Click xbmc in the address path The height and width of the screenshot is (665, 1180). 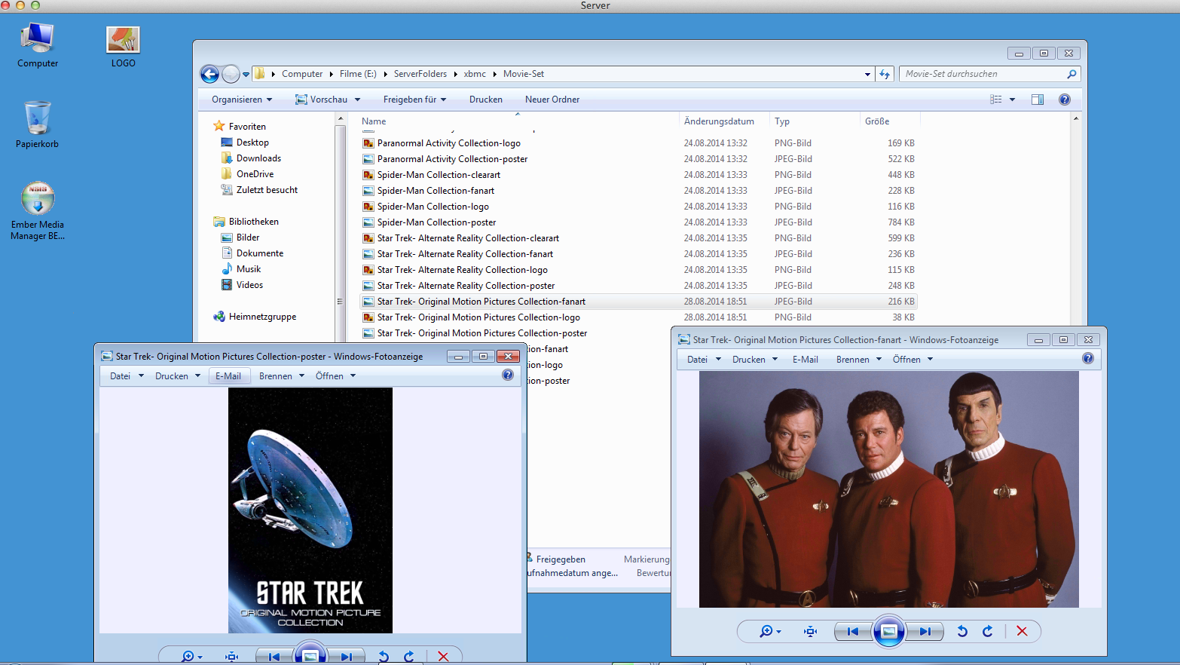click(x=475, y=74)
